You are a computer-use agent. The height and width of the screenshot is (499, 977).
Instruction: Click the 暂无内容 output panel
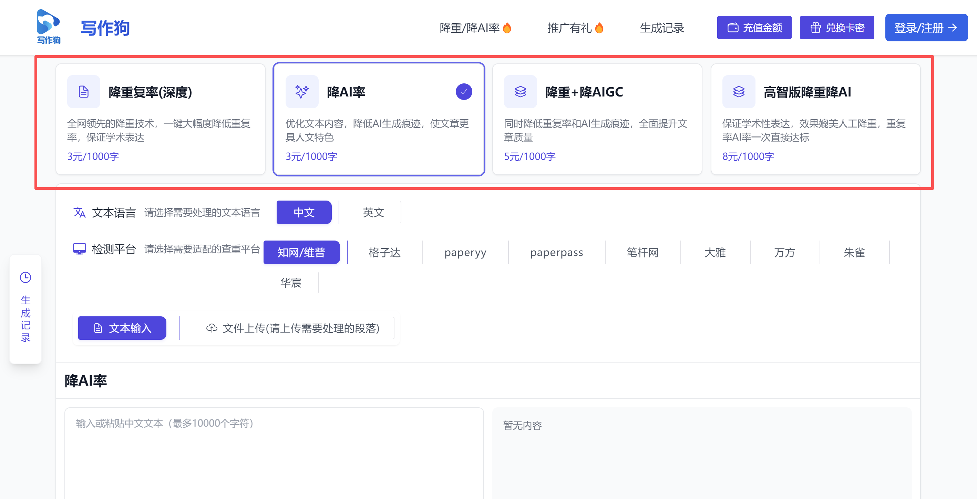click(702, 453)
